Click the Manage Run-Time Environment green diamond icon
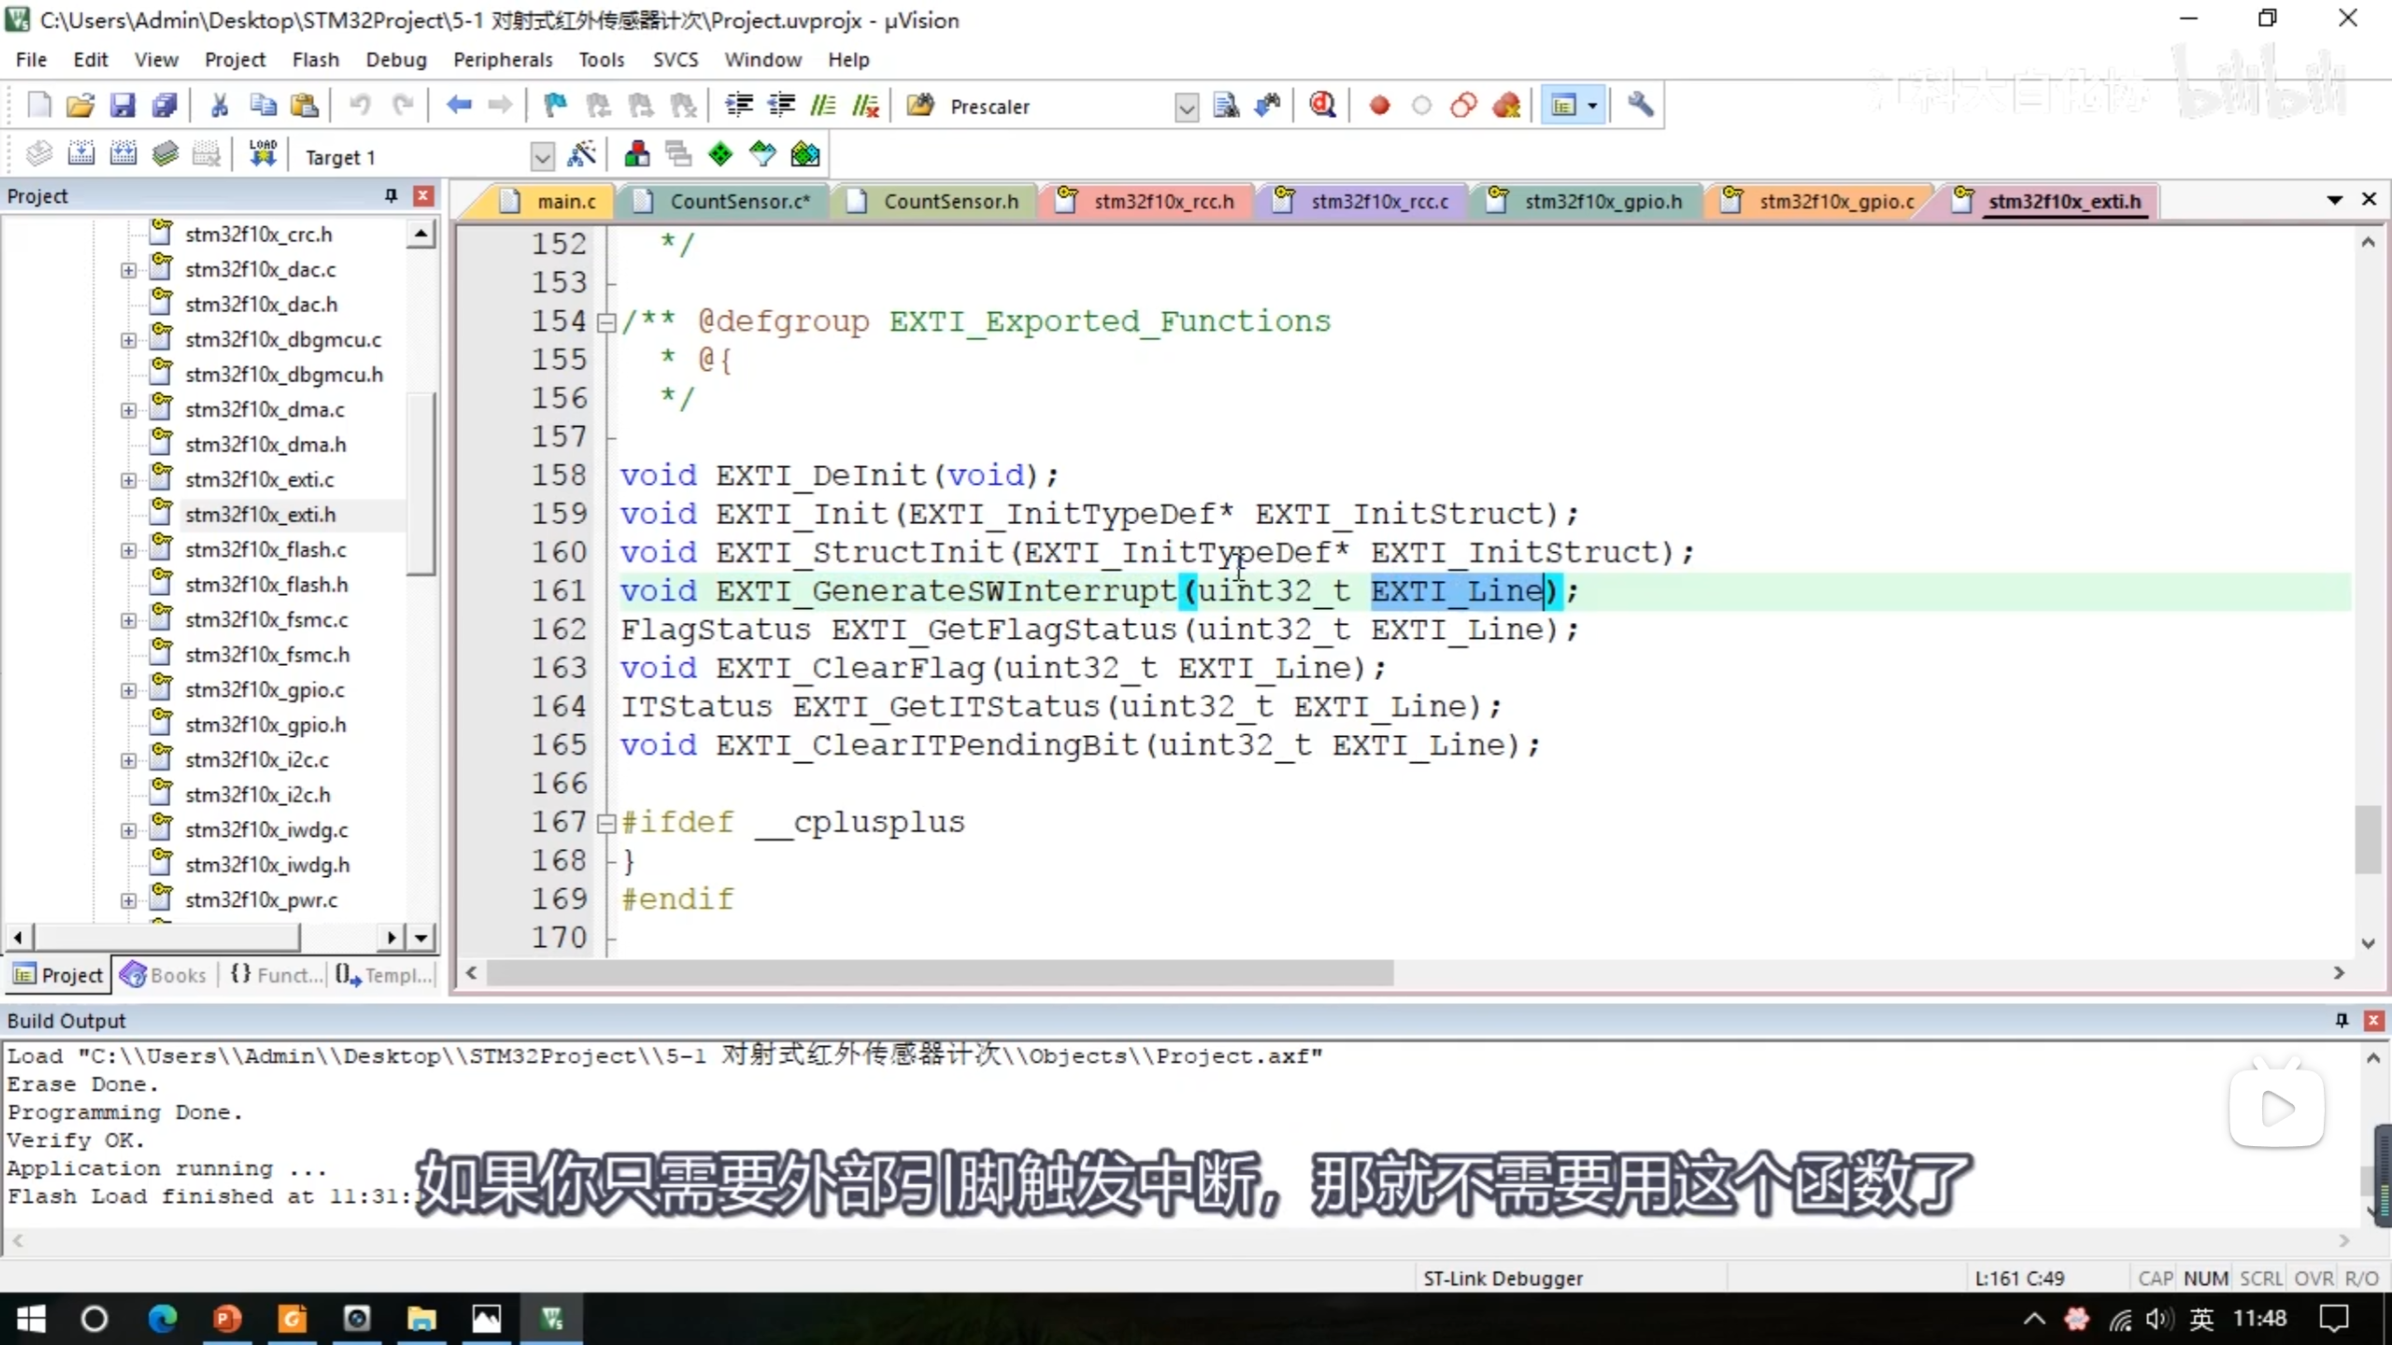2392x1345 pixels. (x=719, y=154)
